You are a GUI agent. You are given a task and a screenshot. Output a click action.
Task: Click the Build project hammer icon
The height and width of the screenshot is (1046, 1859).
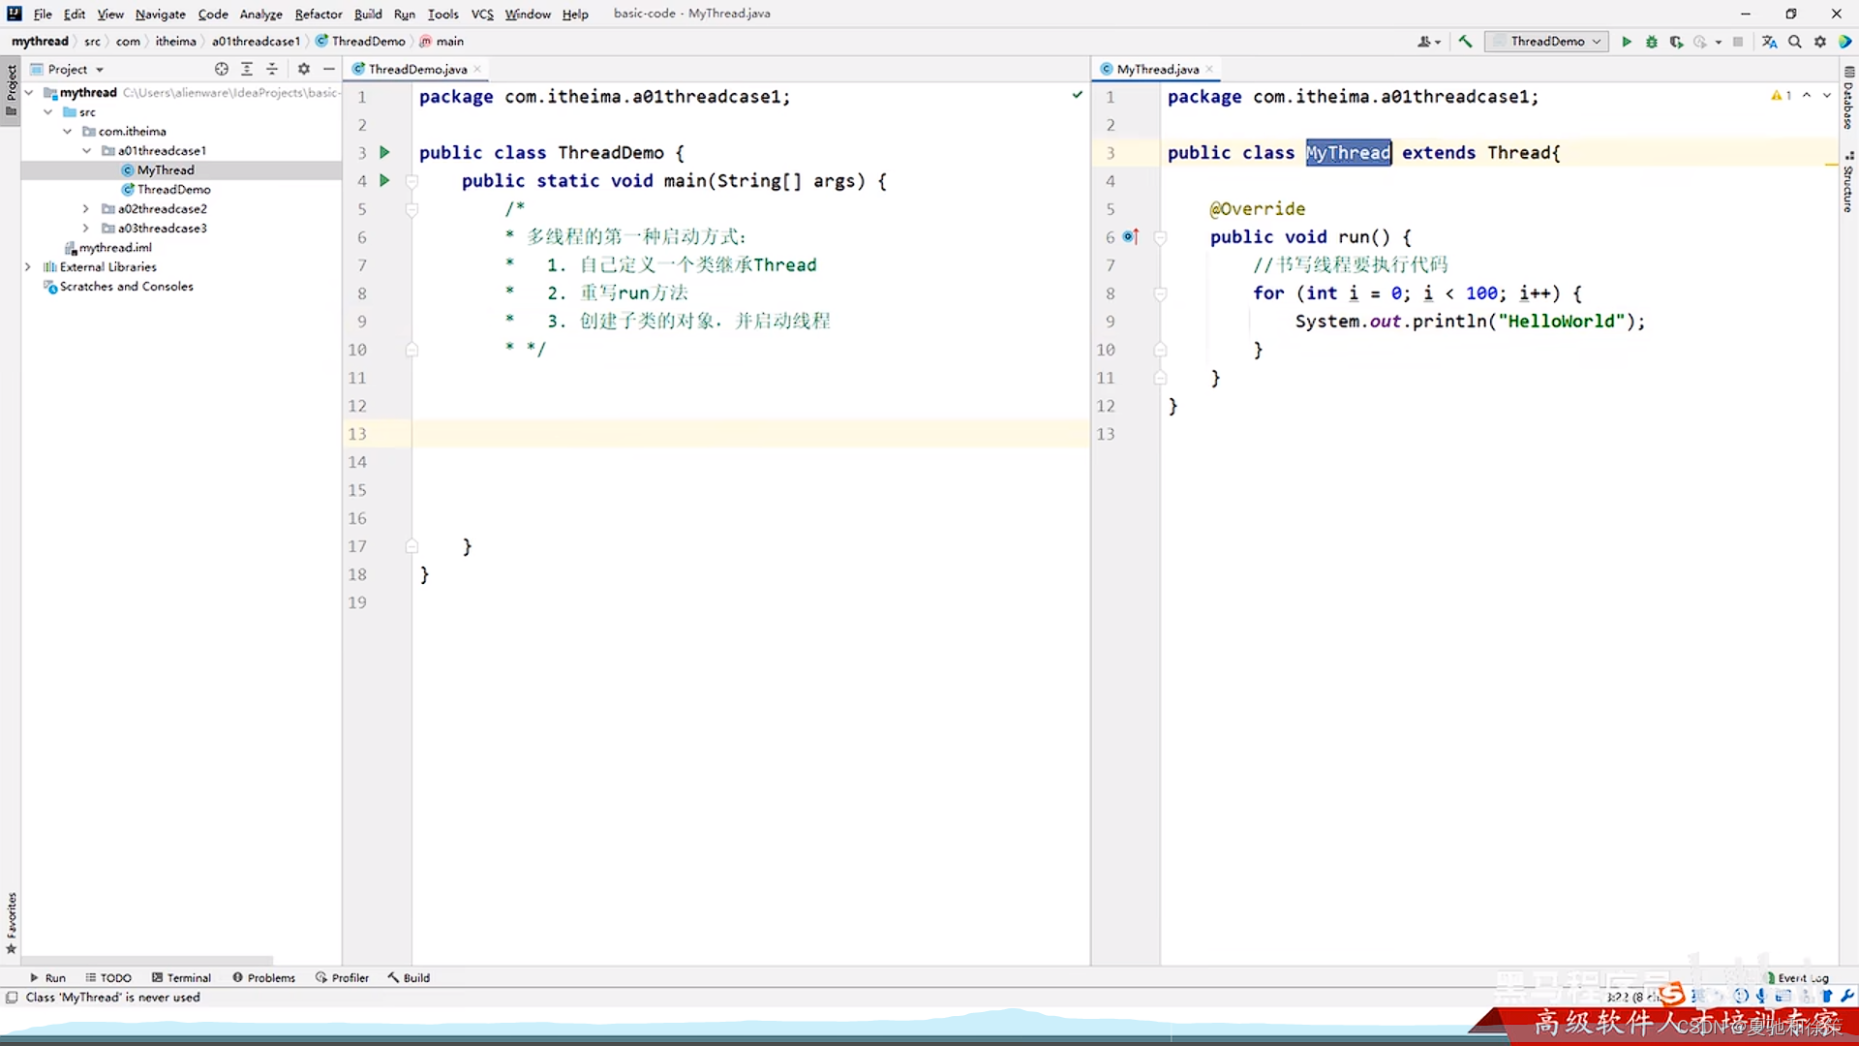(1465, 42)
